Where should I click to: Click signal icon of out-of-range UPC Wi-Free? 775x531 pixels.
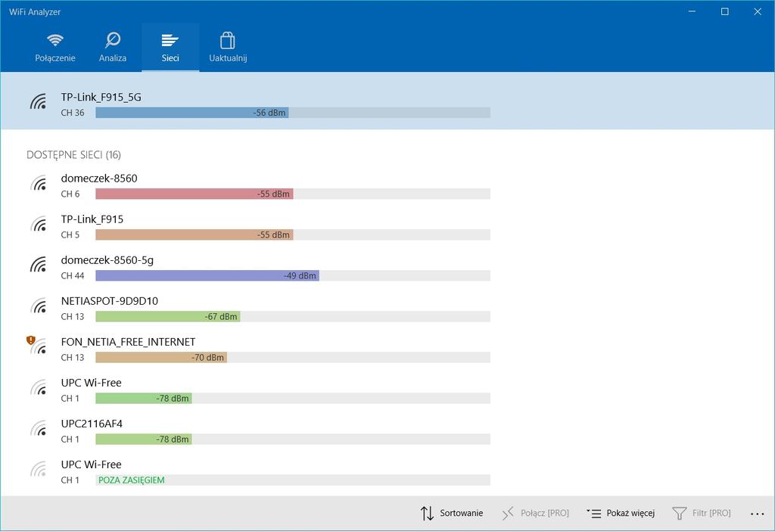tap(38, 469)
